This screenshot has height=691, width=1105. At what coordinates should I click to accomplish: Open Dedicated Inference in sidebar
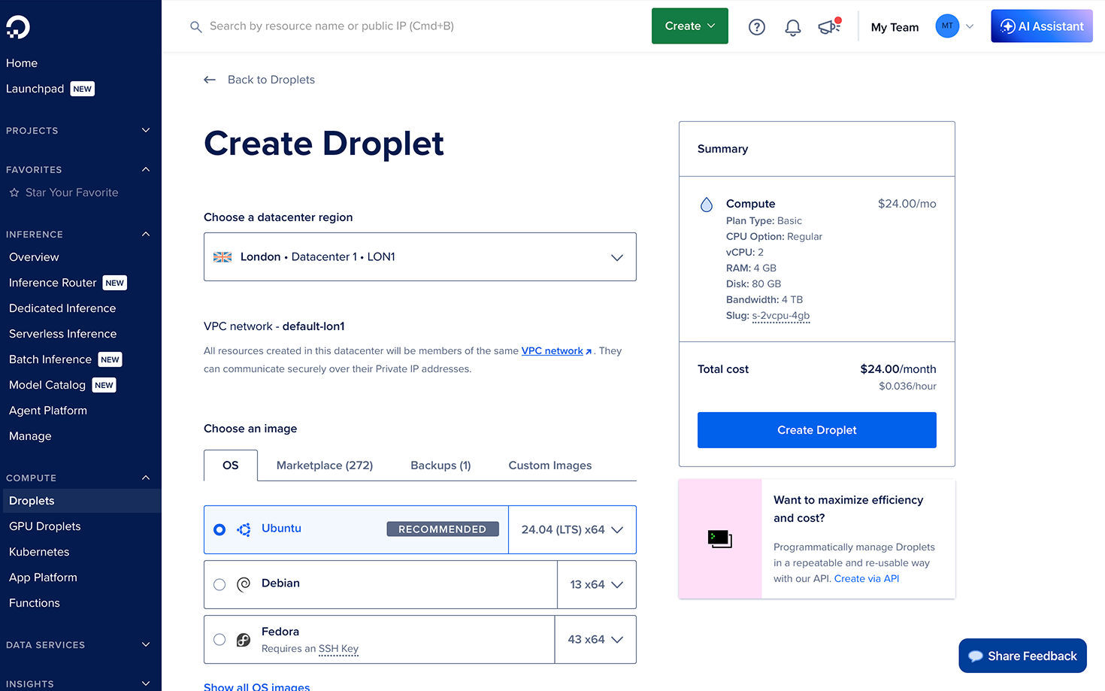(x=62, y=308)
